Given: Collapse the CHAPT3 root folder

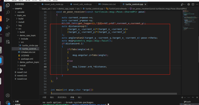Looking at the screenshot, I should point(18,9).
